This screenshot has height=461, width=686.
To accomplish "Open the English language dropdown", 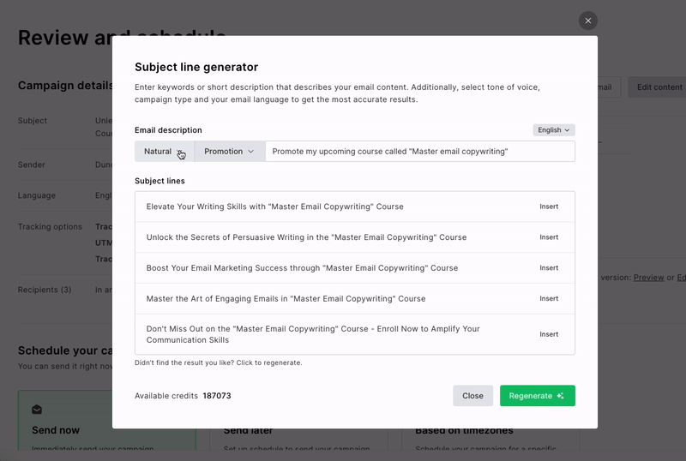I will [553, 130].
